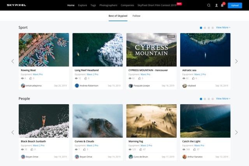Open the Explore menu item

82,5
